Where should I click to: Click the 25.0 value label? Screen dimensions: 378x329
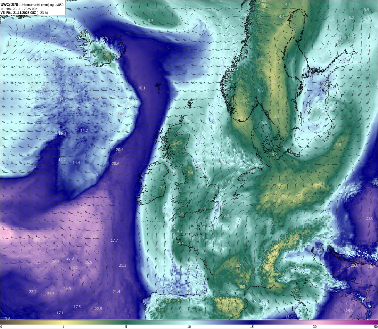[354, 265]
